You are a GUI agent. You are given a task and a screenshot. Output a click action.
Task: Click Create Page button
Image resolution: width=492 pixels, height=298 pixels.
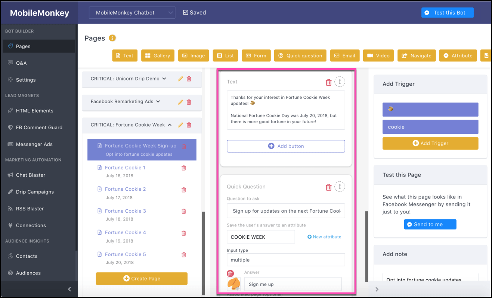(x=142, y=279)
